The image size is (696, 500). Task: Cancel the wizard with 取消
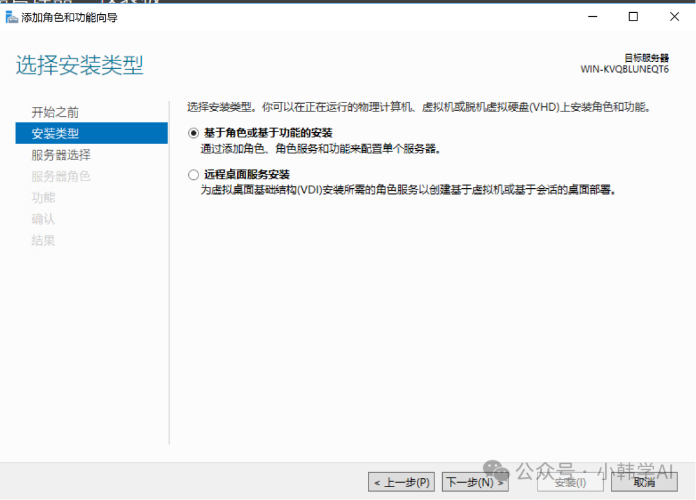pos(644,482)
